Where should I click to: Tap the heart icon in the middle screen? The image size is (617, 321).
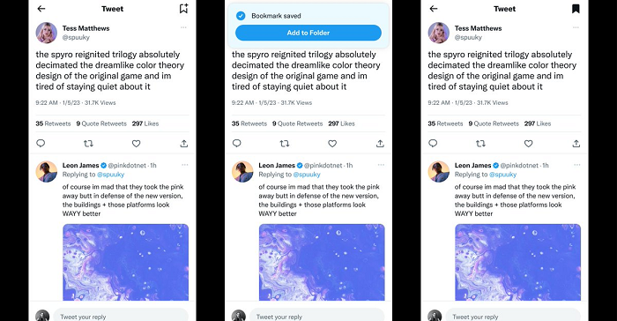pos(332,144)
